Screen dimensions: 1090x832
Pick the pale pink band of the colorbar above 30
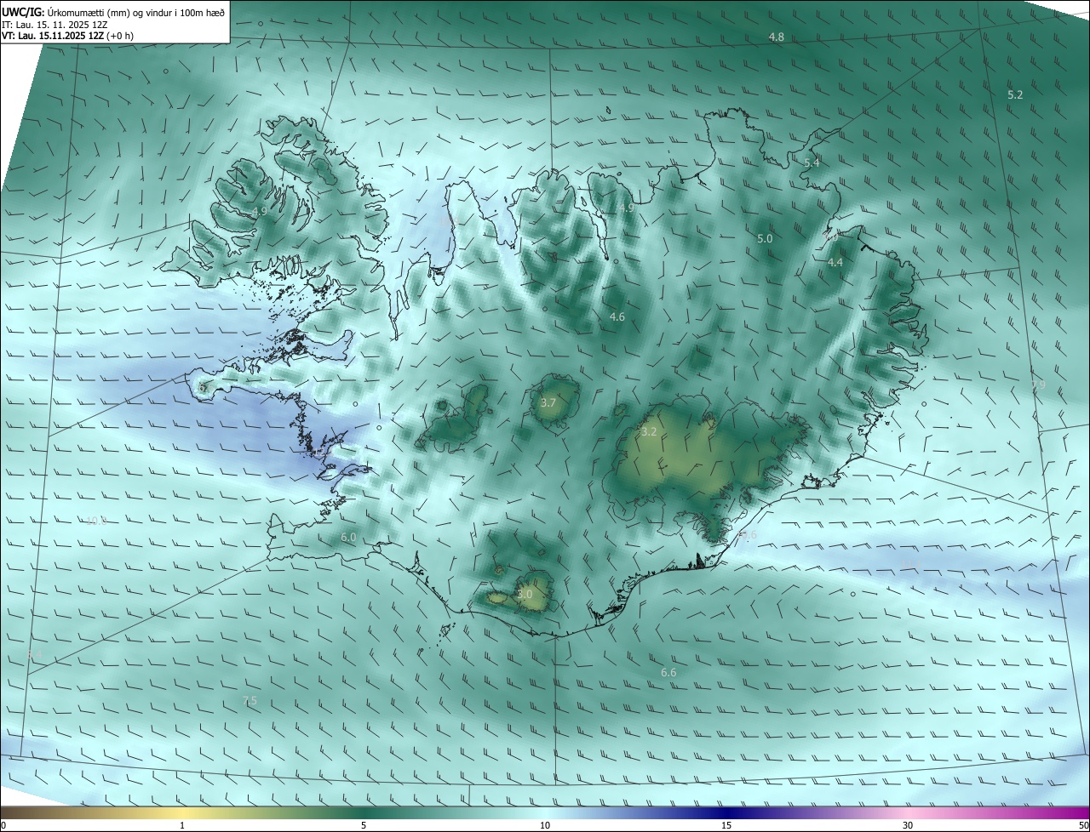tap(908, 813)
